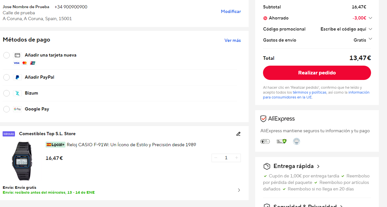Click the Entrega rápida package icon
The height and width of the screenshot is (207, 387).
click(267, 166)
